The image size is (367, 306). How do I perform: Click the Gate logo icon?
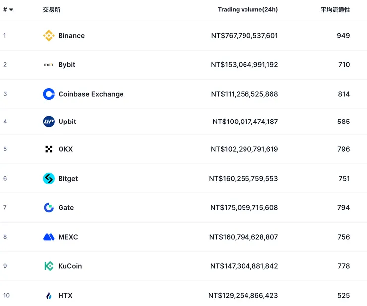(49, 208)
